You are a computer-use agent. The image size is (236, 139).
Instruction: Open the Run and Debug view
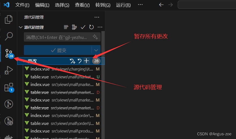[x=8, y=70]
